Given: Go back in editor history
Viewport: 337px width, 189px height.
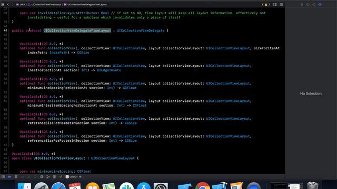Looking at the screenshot, I should pyautogui.click(x=8, y=5).
